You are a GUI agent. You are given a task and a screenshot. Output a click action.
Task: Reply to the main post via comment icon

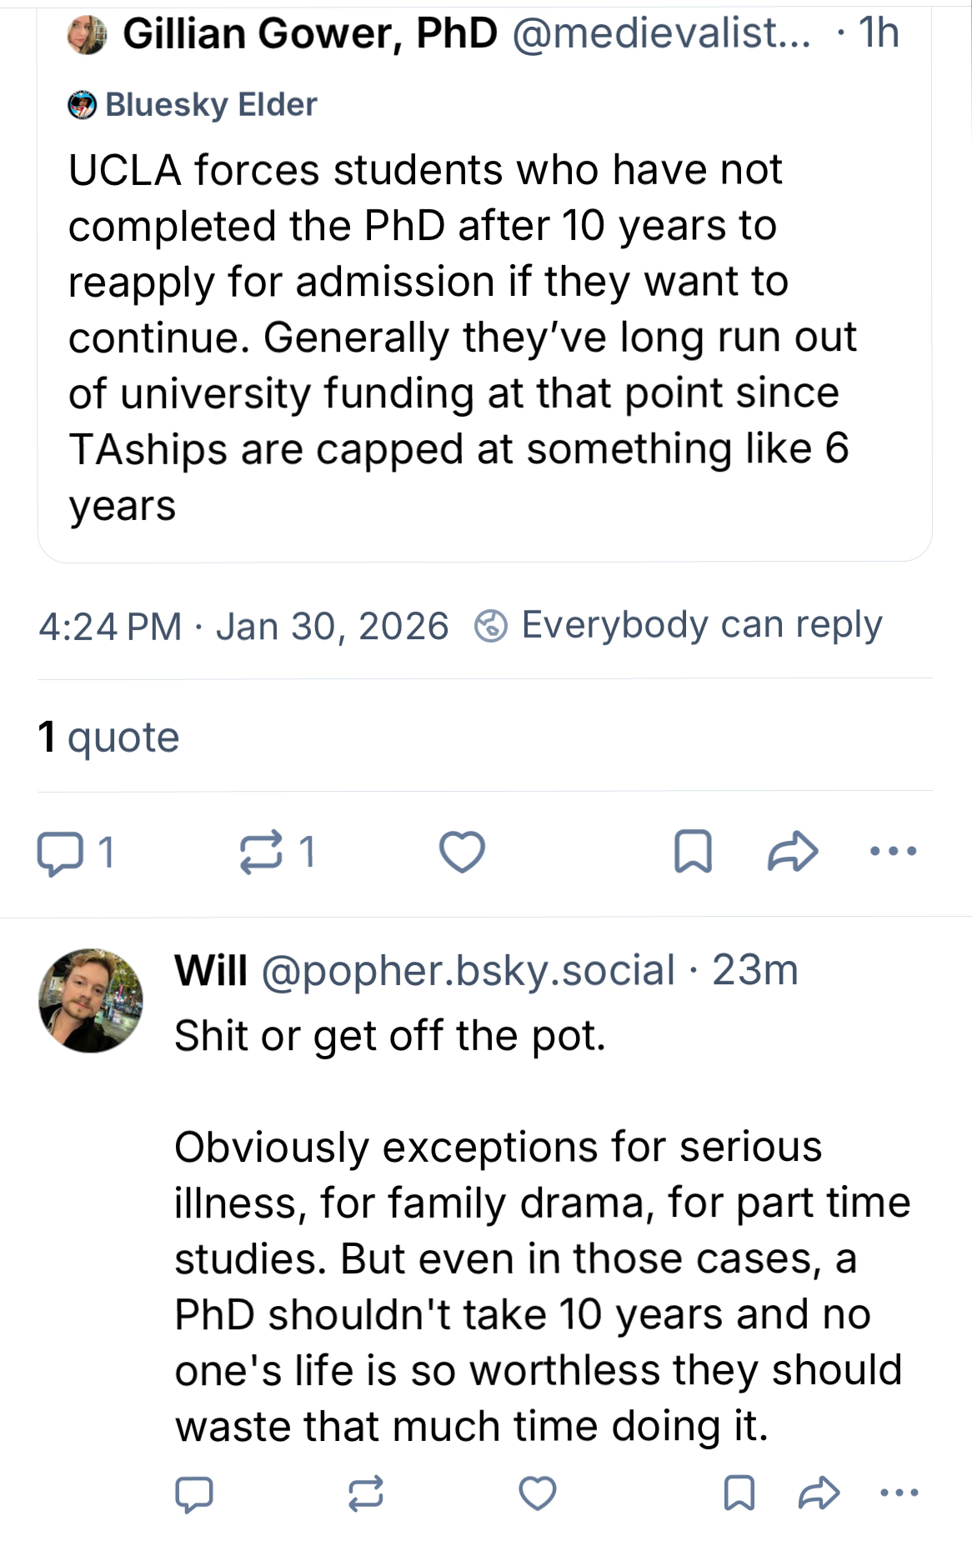click(61, 853)
